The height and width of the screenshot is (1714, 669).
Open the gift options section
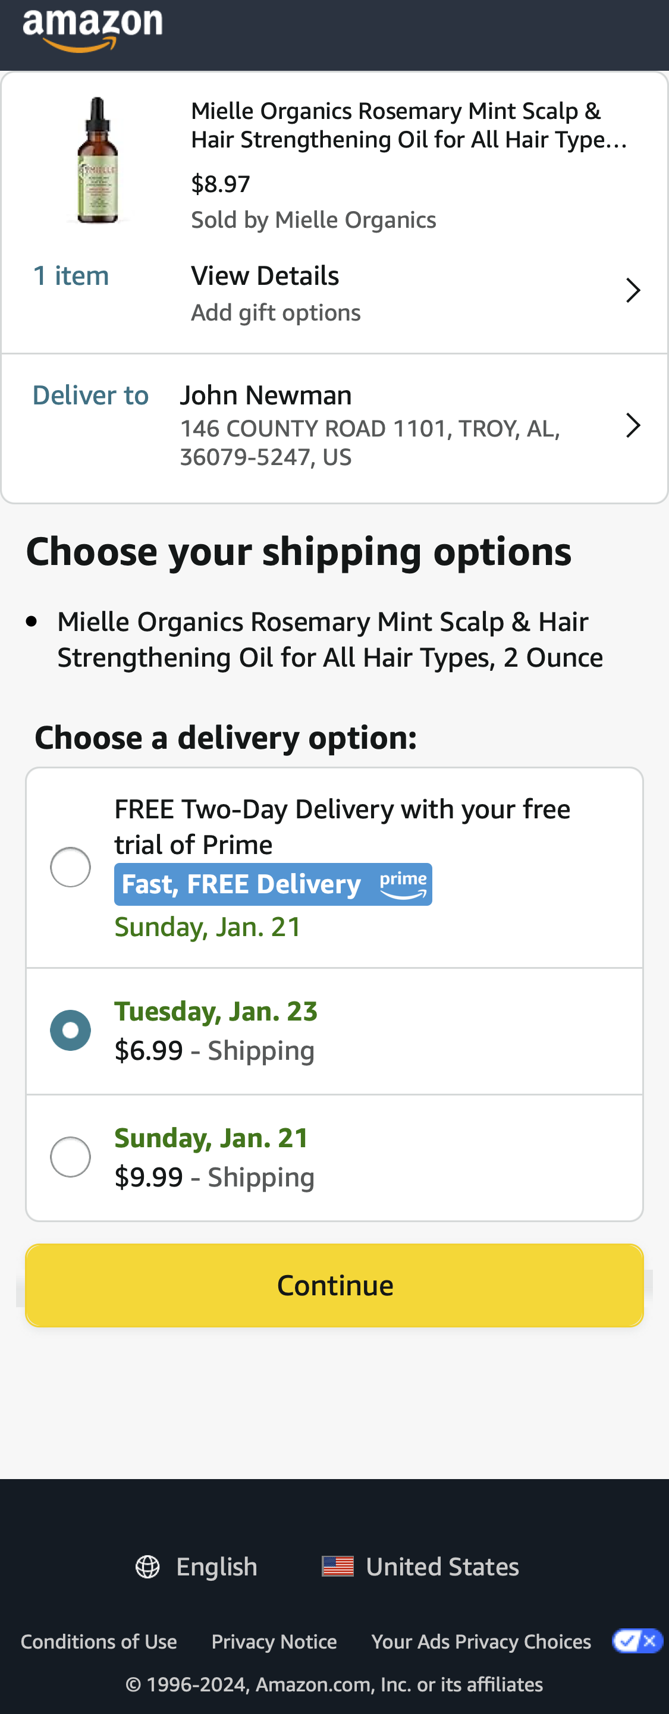tap(276, 313)
